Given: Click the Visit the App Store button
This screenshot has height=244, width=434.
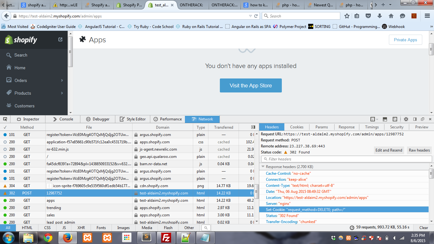Looking at the screenshot, I should pyautogui.click(x=251, y=85).
